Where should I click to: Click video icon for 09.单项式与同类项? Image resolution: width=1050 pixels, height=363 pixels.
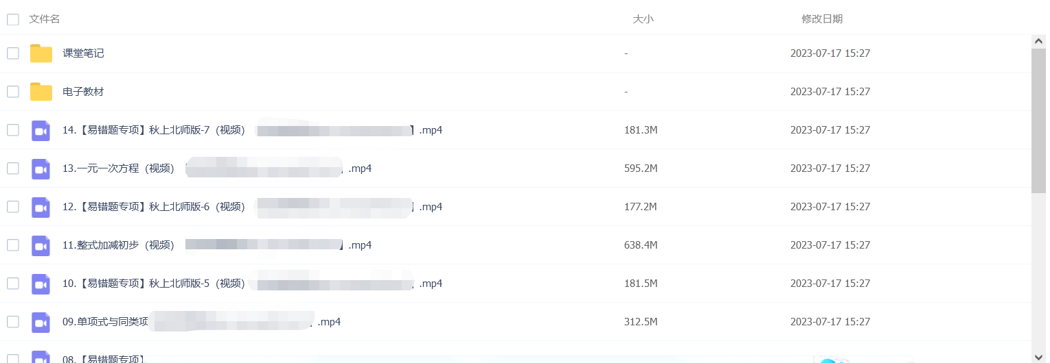(x=41, y=322)
